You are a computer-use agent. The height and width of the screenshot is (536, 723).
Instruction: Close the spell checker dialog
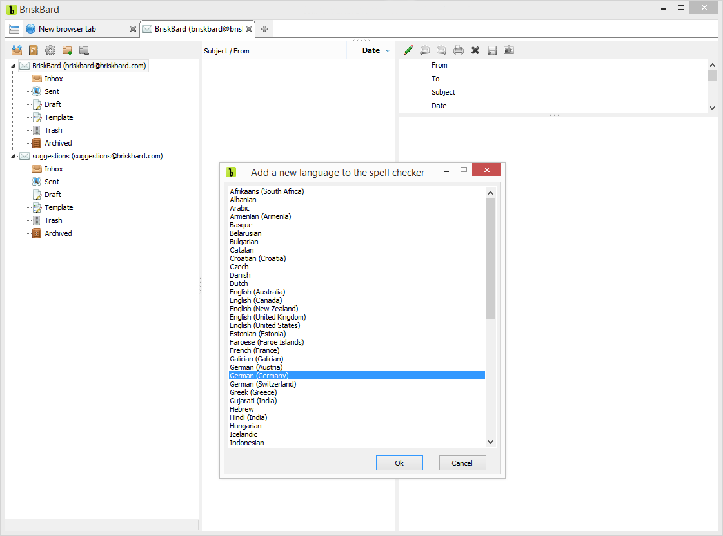(x=486, y=170)
